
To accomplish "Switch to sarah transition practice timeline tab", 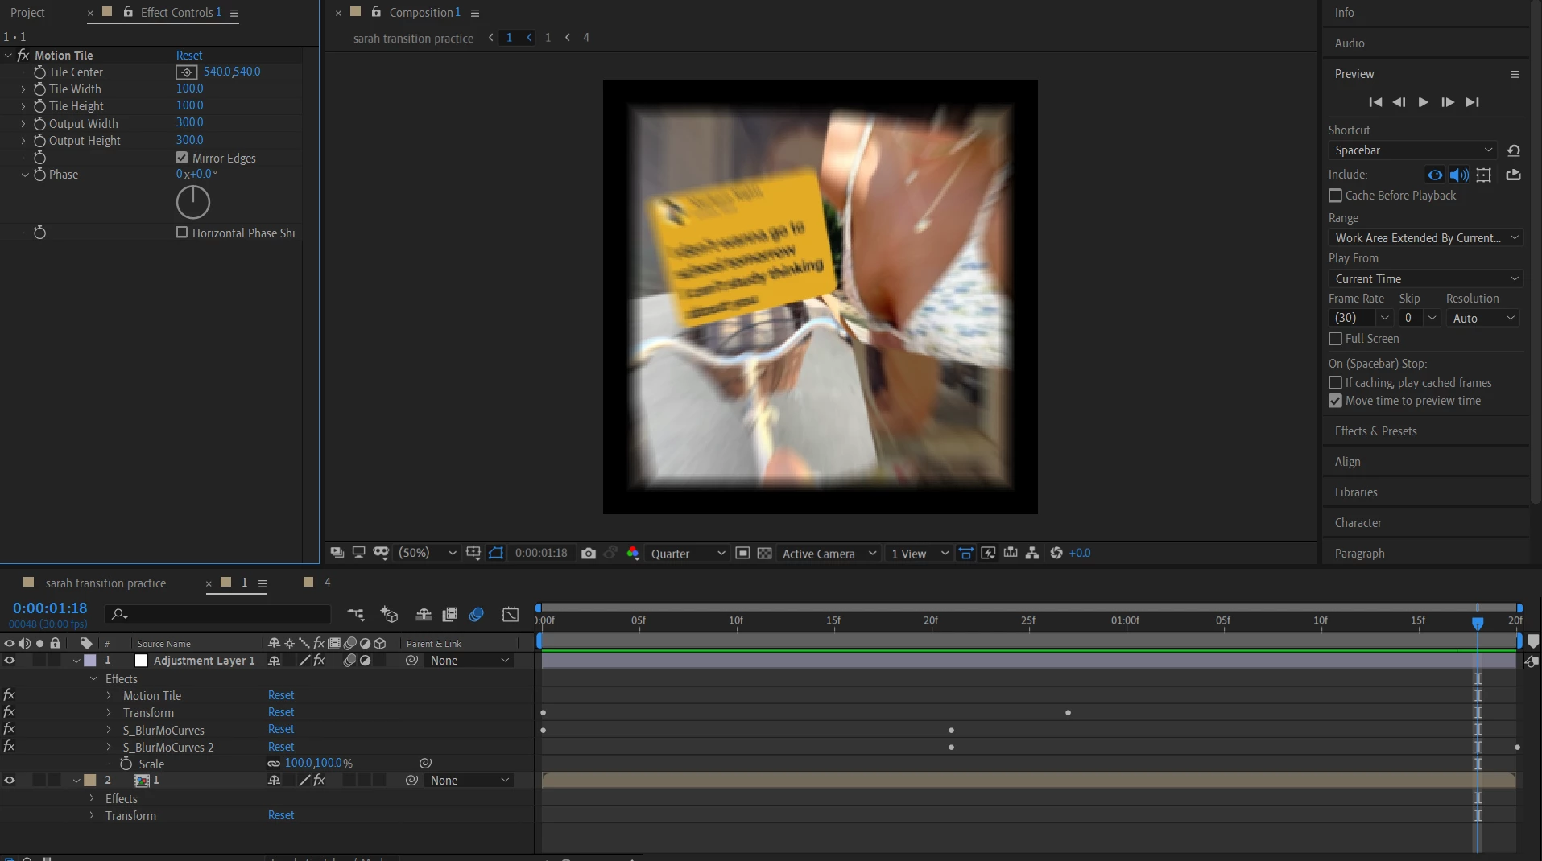I will tap(105, 583).
